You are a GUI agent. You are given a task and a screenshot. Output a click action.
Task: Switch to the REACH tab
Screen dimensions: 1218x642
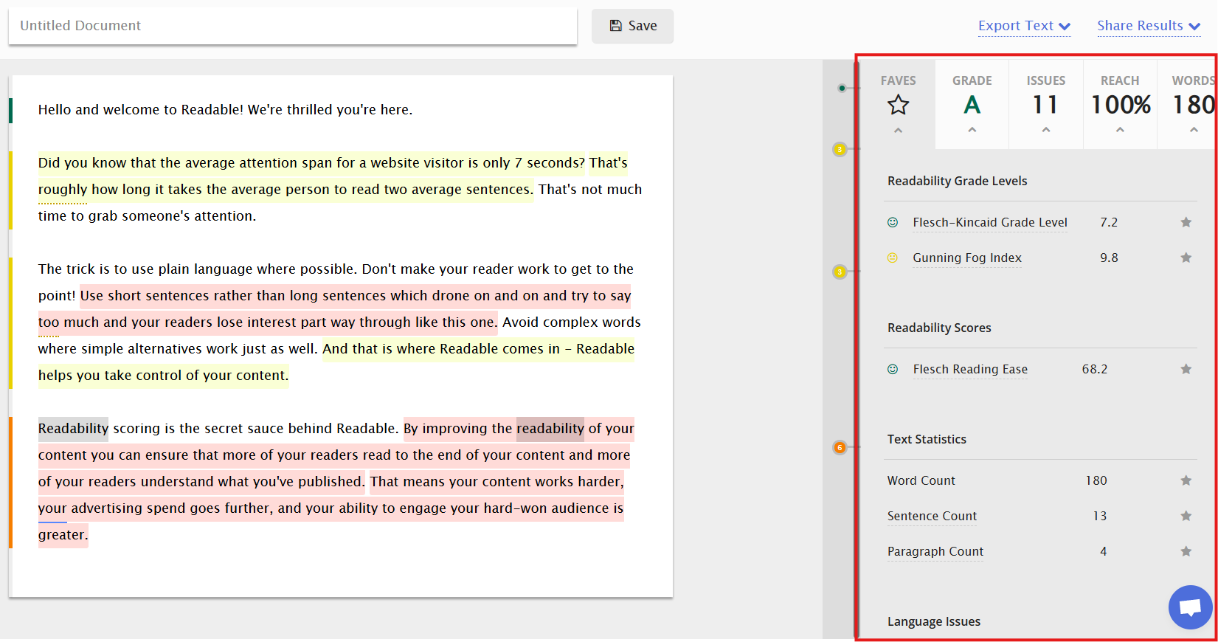coord(1120,104)
